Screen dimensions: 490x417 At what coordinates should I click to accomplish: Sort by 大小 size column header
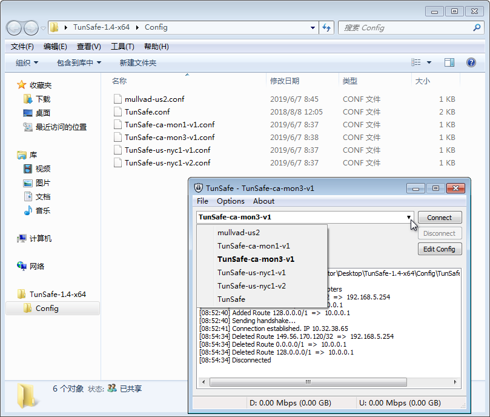(435, 81)
